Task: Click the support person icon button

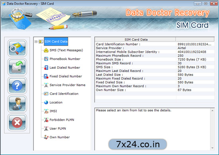Action: point(17,104)
